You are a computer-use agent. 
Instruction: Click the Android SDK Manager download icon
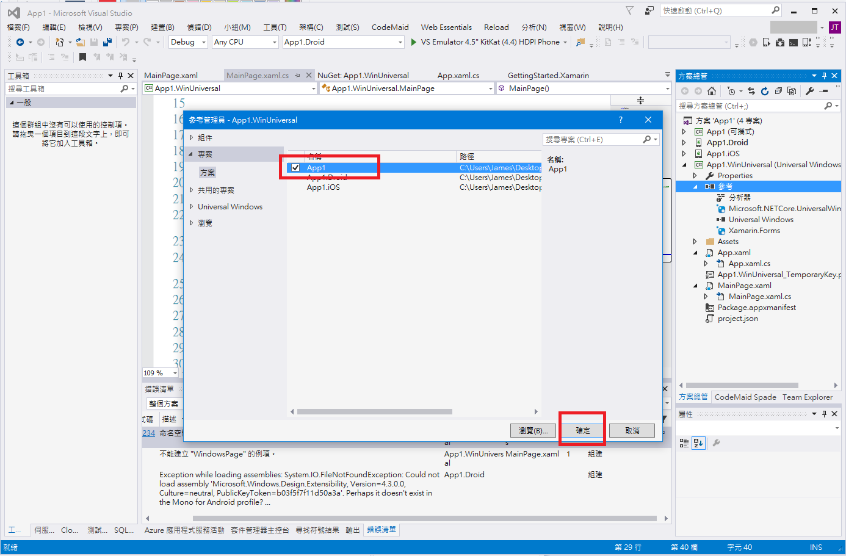[780, 42]
